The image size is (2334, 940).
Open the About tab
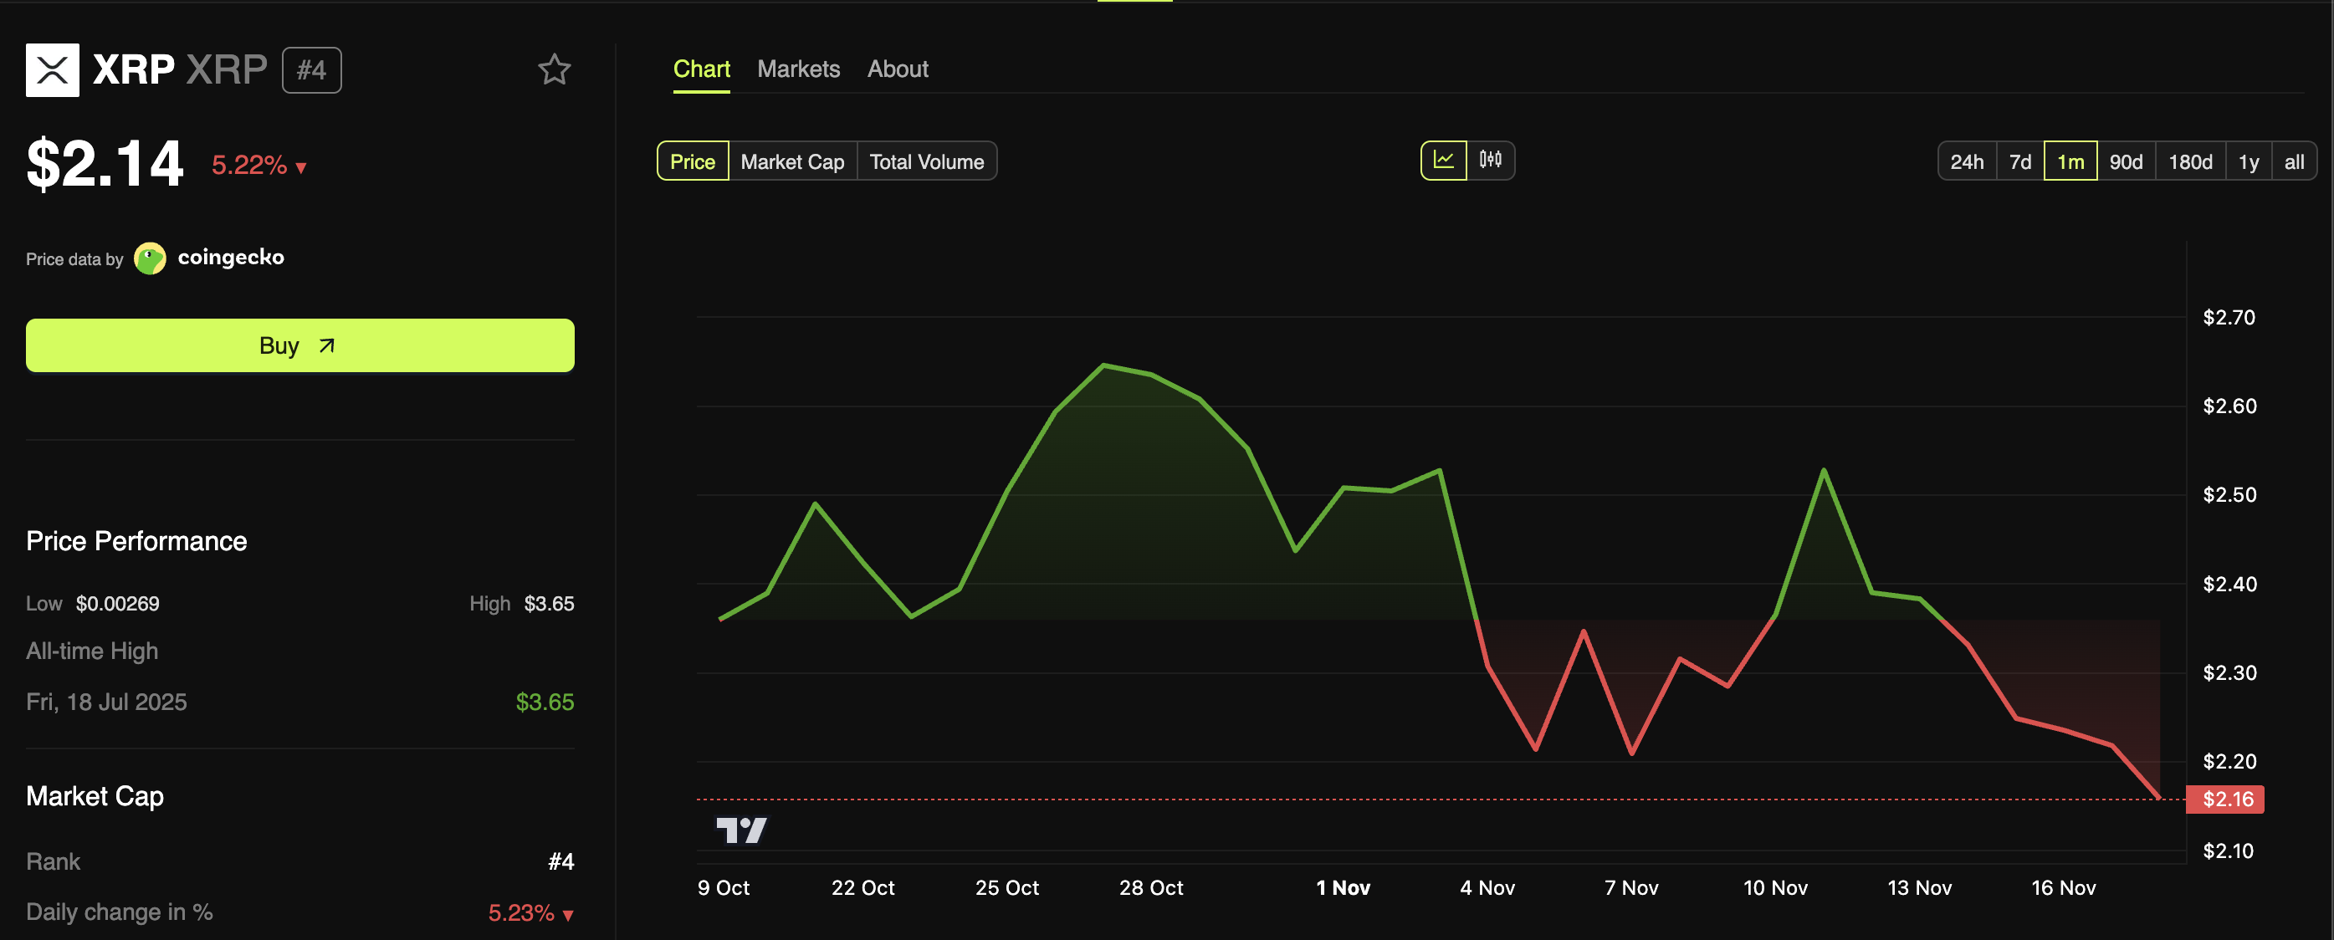(x=897, y=69)
